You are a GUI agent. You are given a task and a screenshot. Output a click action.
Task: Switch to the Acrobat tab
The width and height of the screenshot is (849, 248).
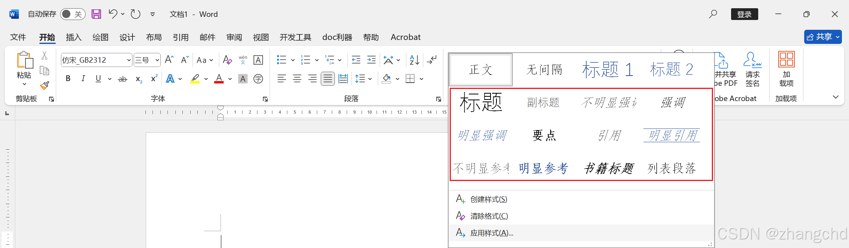(x=406, y=37)
